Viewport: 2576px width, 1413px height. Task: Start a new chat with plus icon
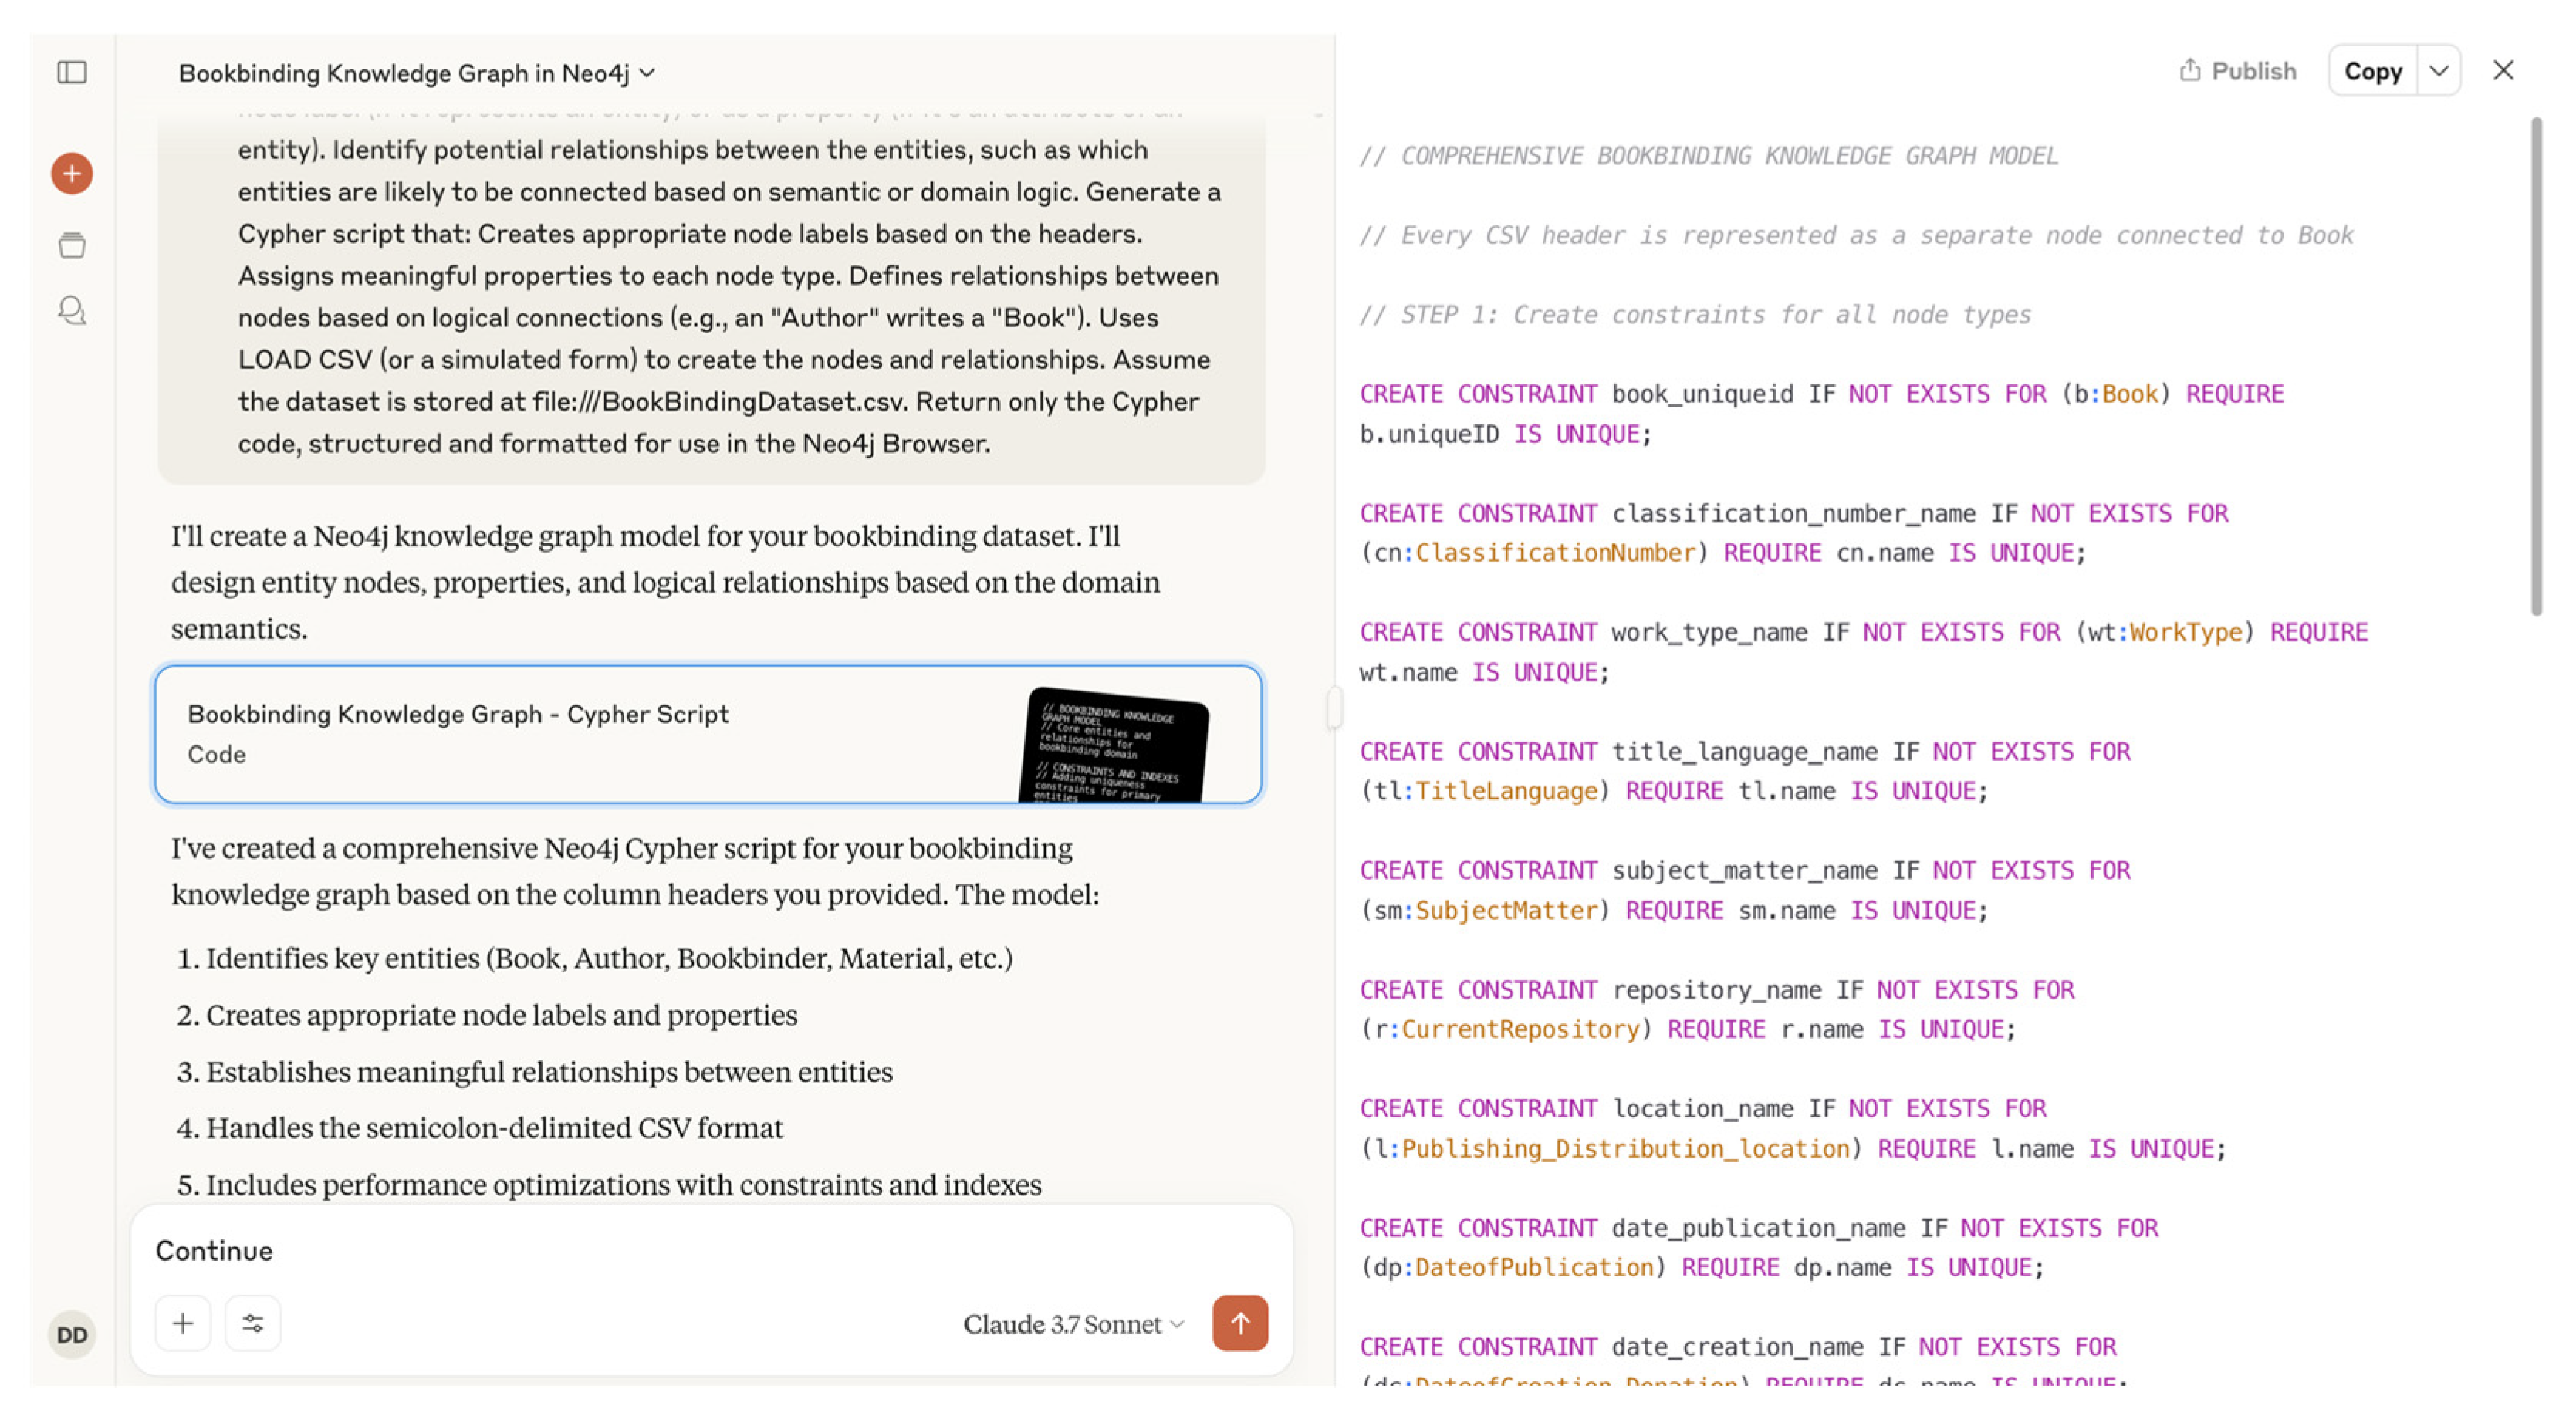[72, 174]
